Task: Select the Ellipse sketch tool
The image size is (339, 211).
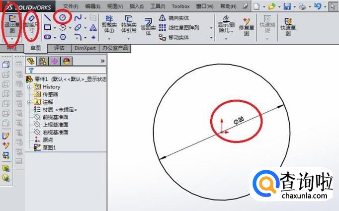Action: (x=78, y=27)
